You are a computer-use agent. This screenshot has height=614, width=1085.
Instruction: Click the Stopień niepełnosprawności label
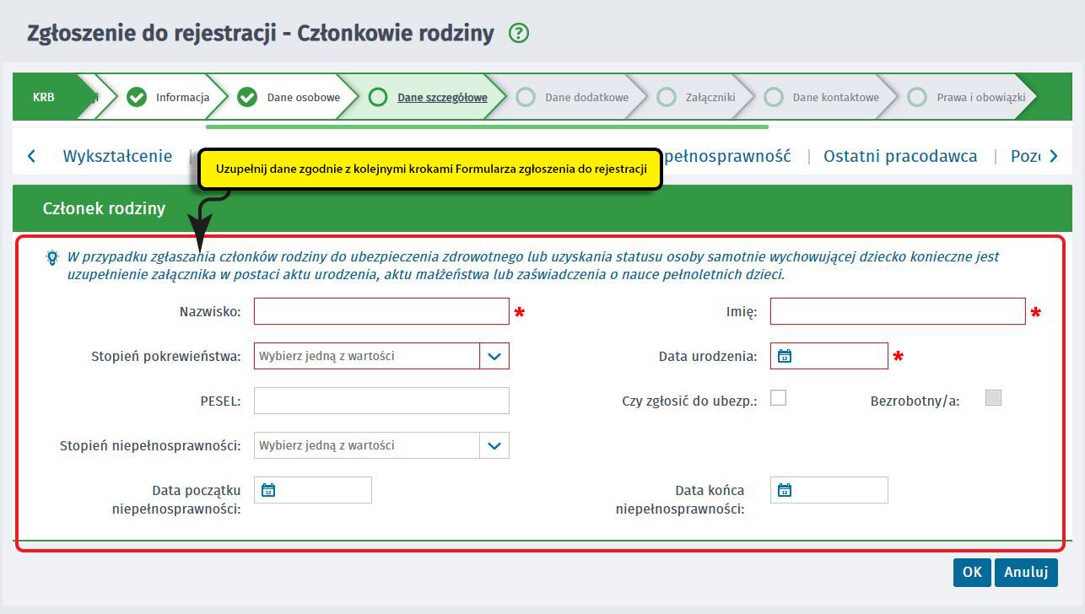150,446
